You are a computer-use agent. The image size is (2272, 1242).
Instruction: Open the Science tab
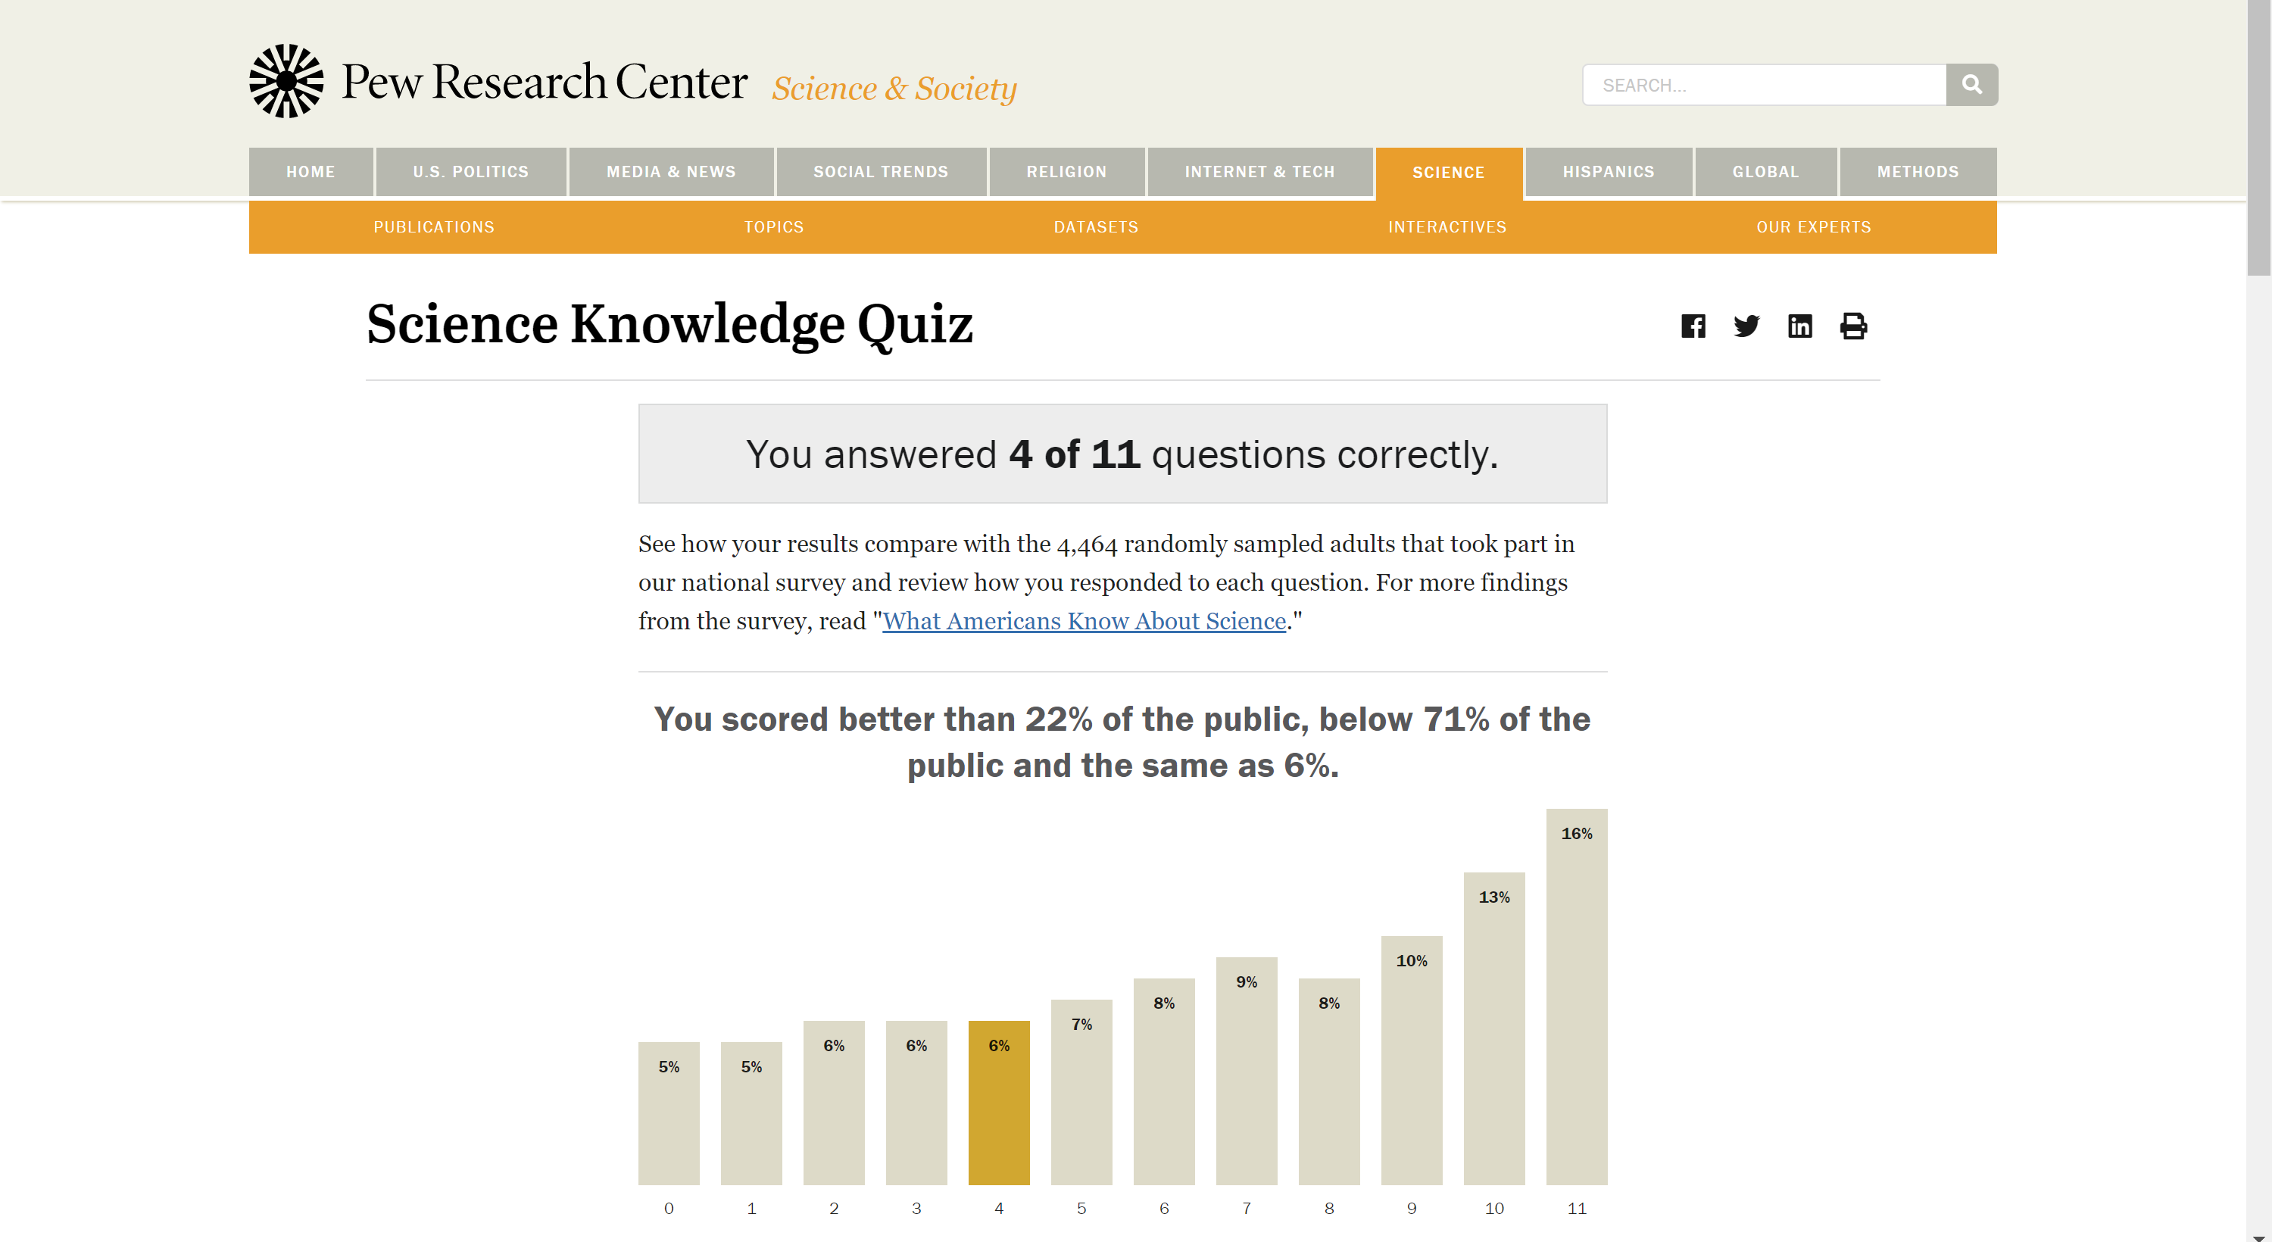pyautogui.click(x=1448, y=173)
